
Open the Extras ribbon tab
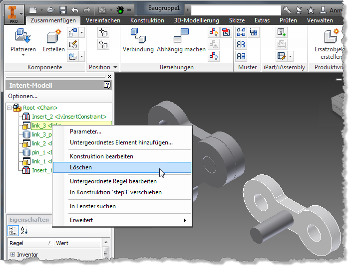(262, 20)
